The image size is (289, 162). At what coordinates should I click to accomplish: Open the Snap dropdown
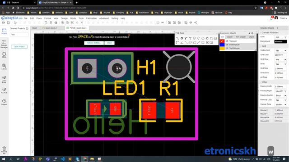pyautogui.click(x=280, y=64)
